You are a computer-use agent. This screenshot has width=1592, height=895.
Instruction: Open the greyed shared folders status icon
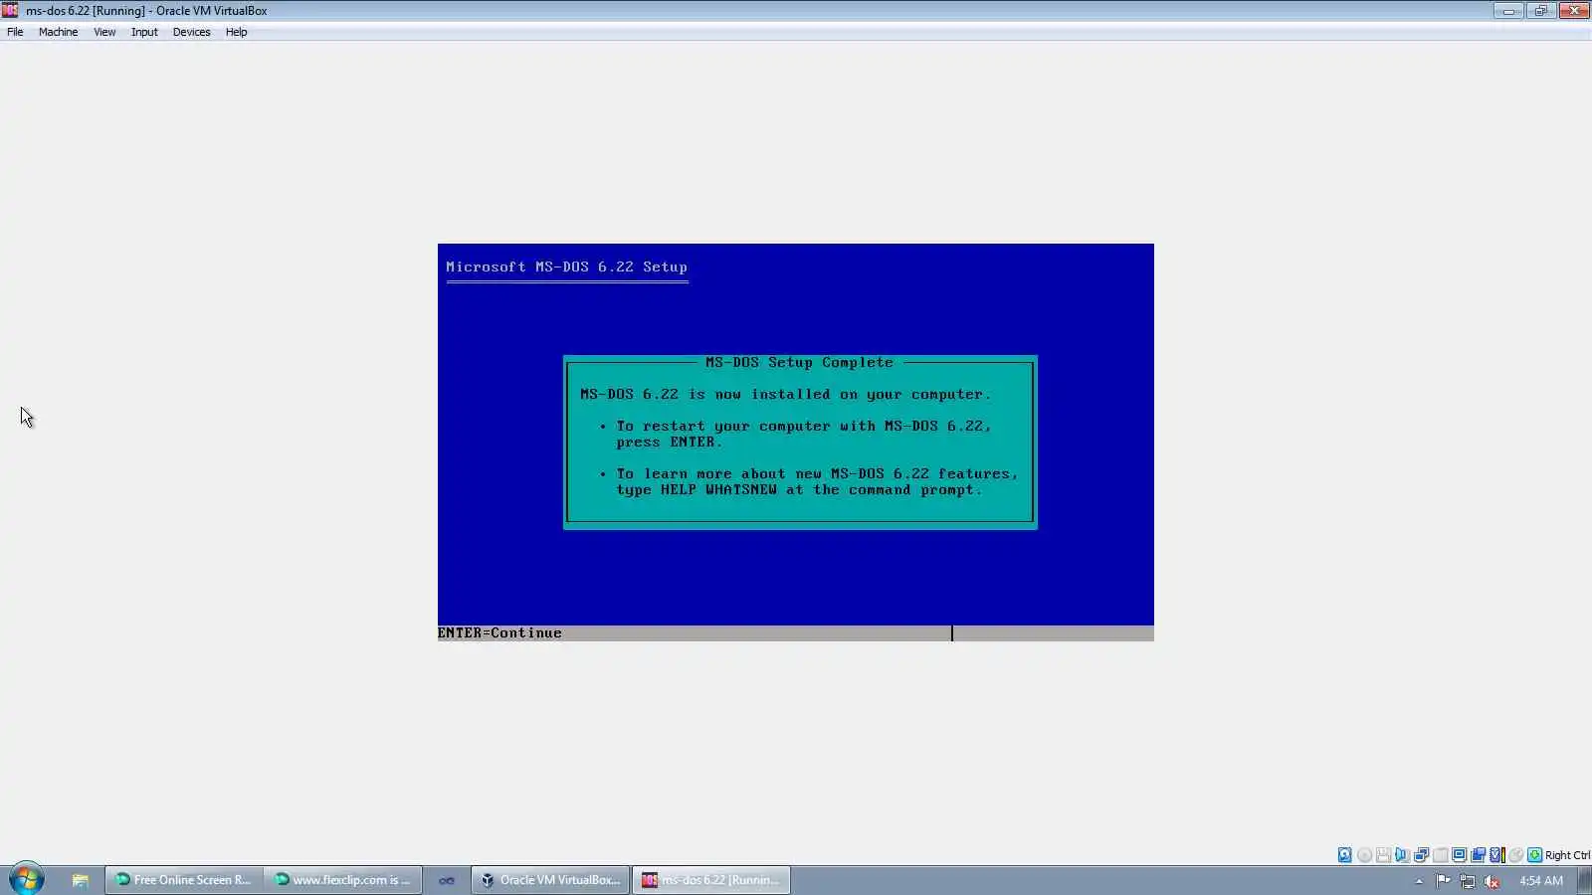point(1440,855)
